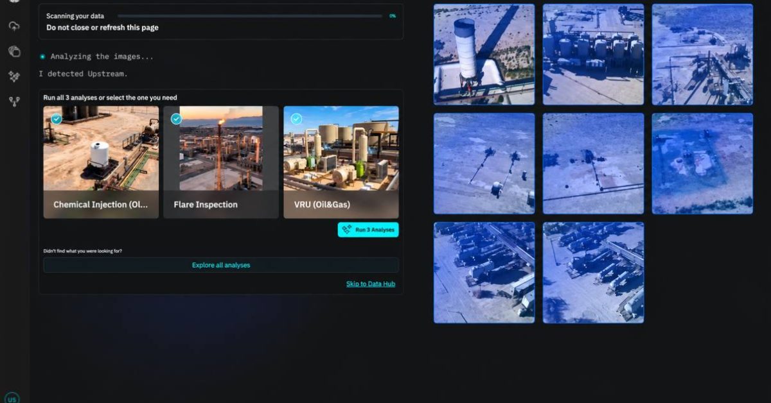This screenshot has height=403, width=771.
Task: Click the scanning progress bar
Action: (x=249, y=15)
